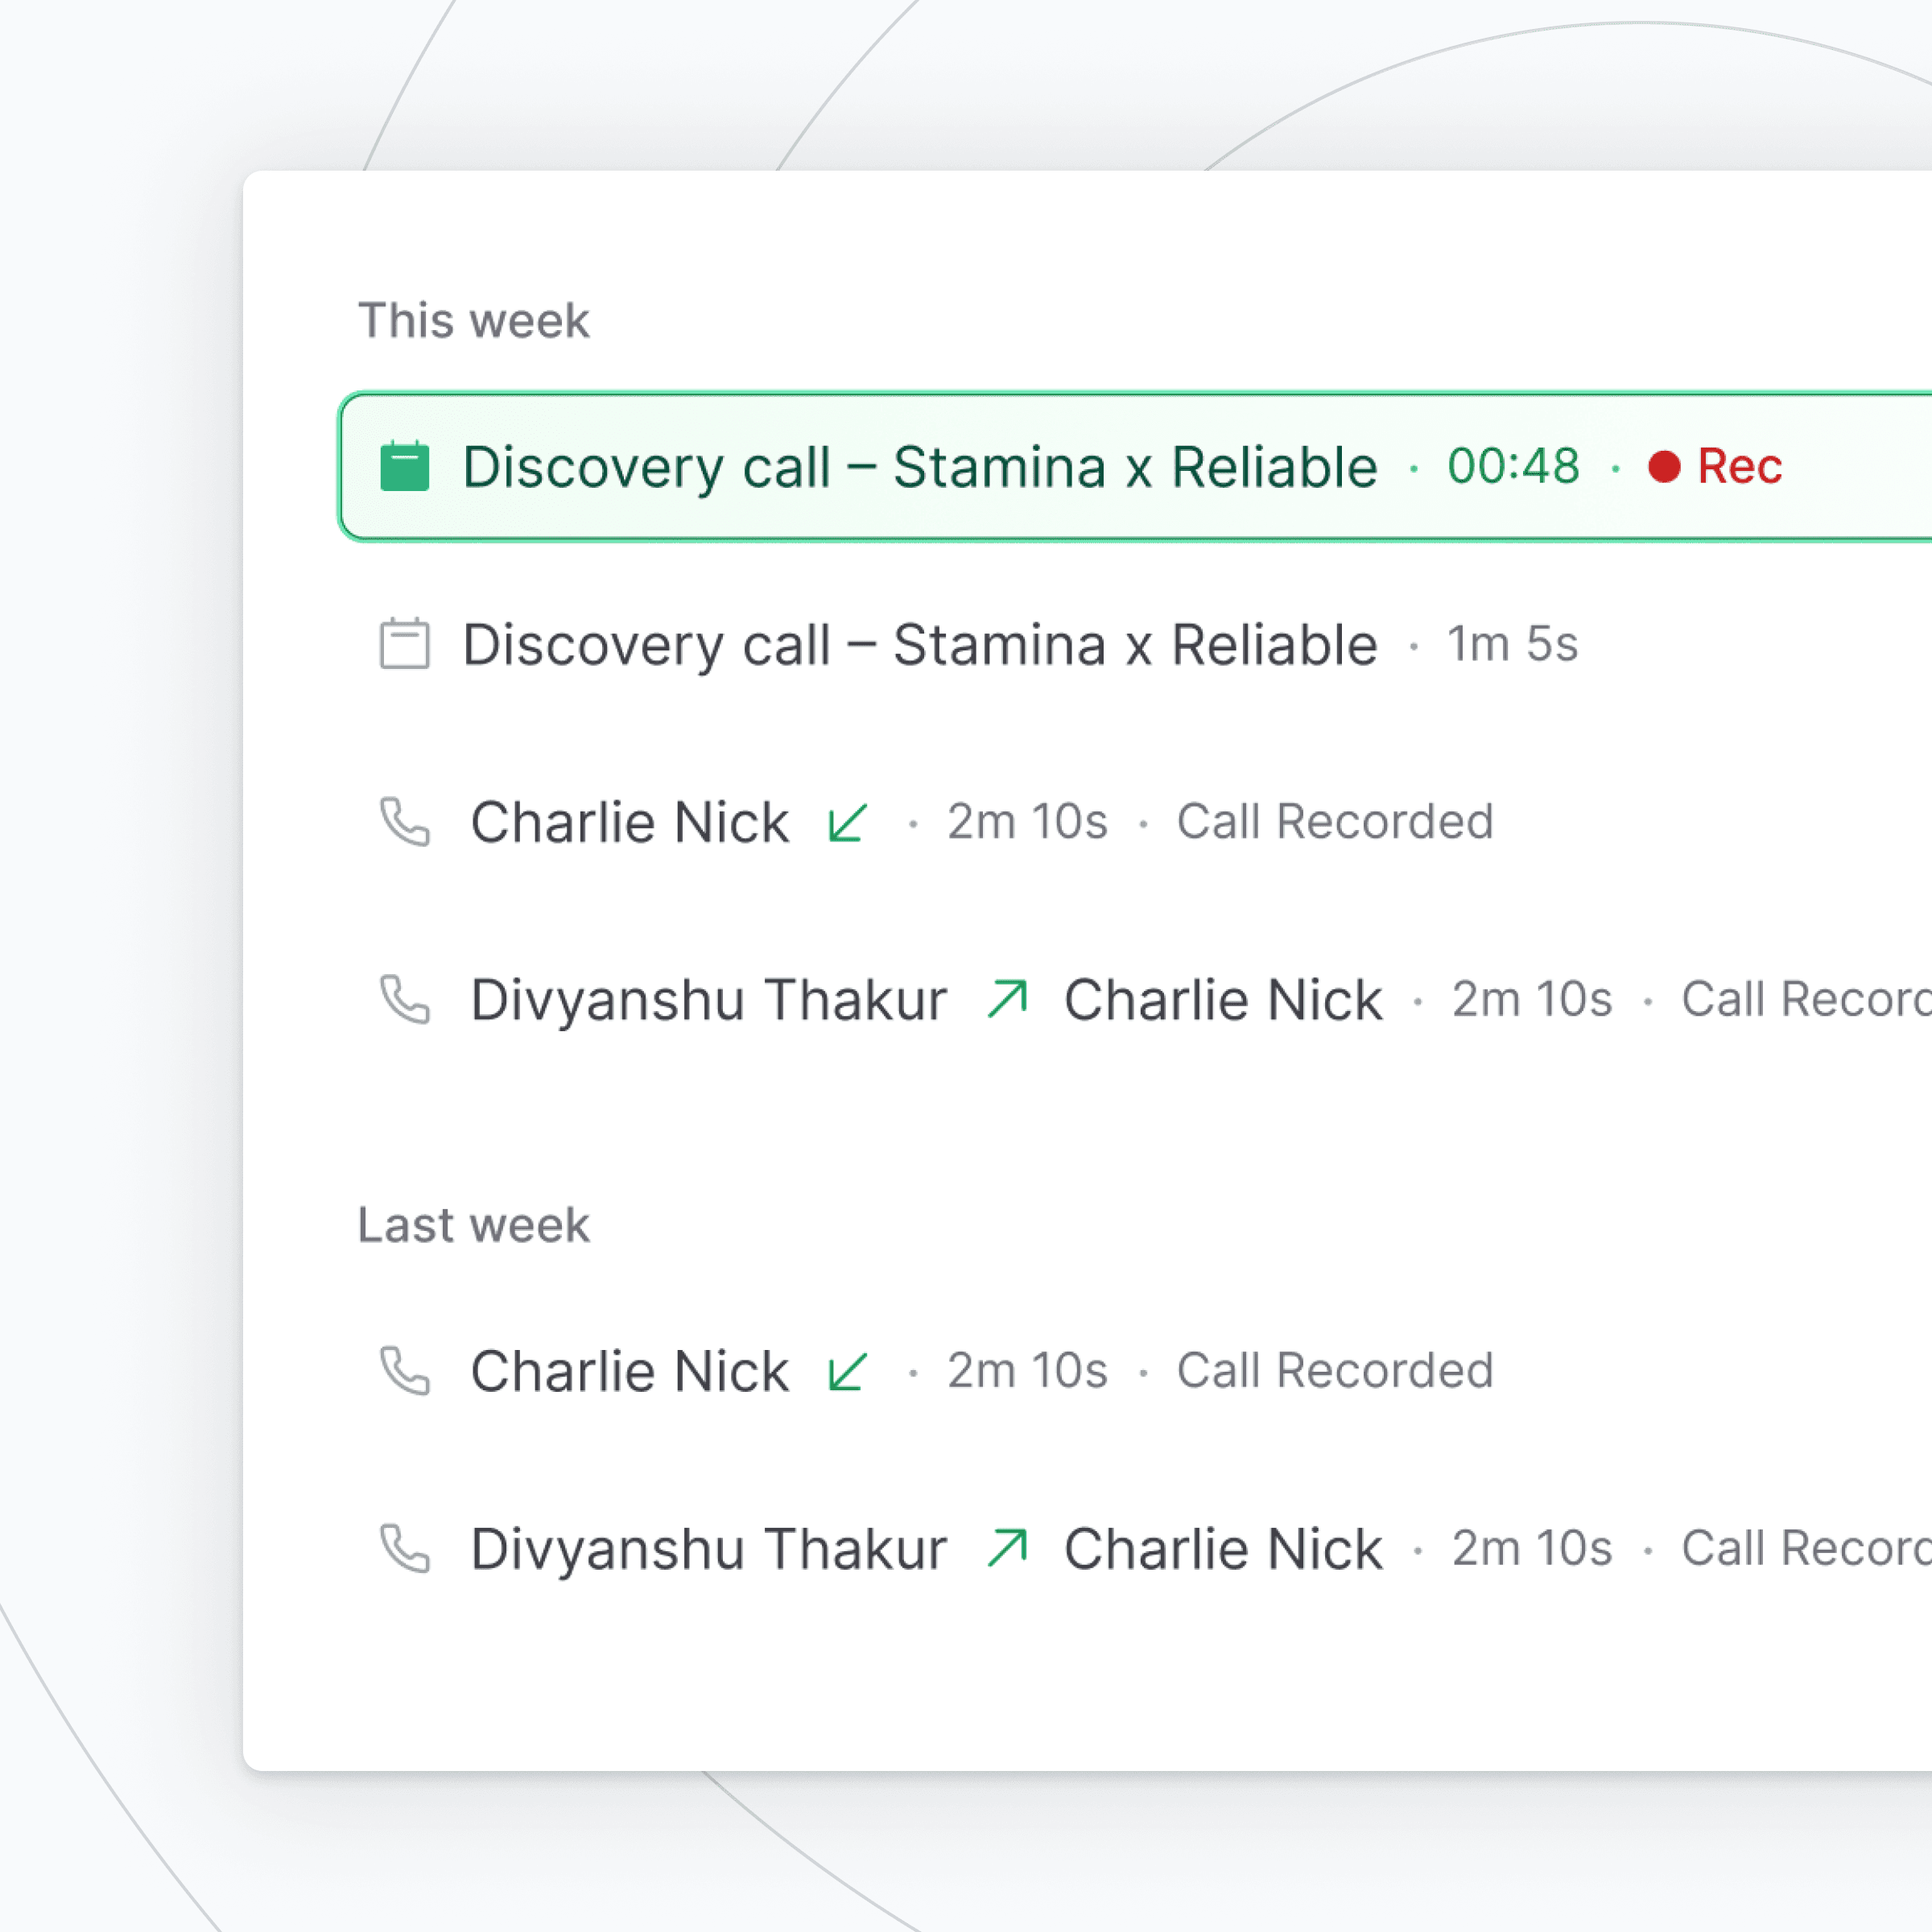Click last week's outgoing call arrow
Screen dimensions: 1932x1932
1007,1548
